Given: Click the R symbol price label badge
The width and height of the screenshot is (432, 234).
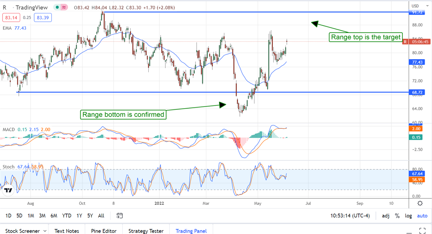Looking at the screenshot, I should (405, 41).
